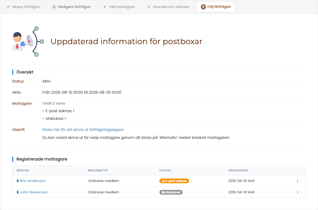The image size is (318, 210).
Task: Sort table by Uppdaterad column header
Action: (x=238, y=171)
